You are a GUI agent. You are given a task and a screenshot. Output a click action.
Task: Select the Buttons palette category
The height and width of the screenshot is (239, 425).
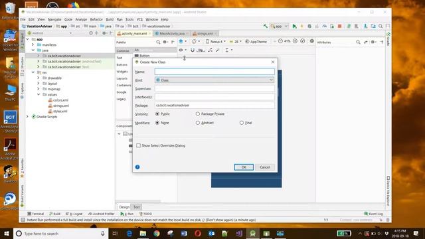[x=122, y=65]
